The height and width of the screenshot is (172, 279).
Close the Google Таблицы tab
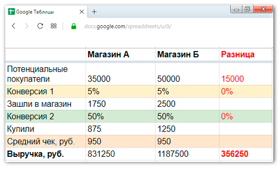(x=82, y=12)
